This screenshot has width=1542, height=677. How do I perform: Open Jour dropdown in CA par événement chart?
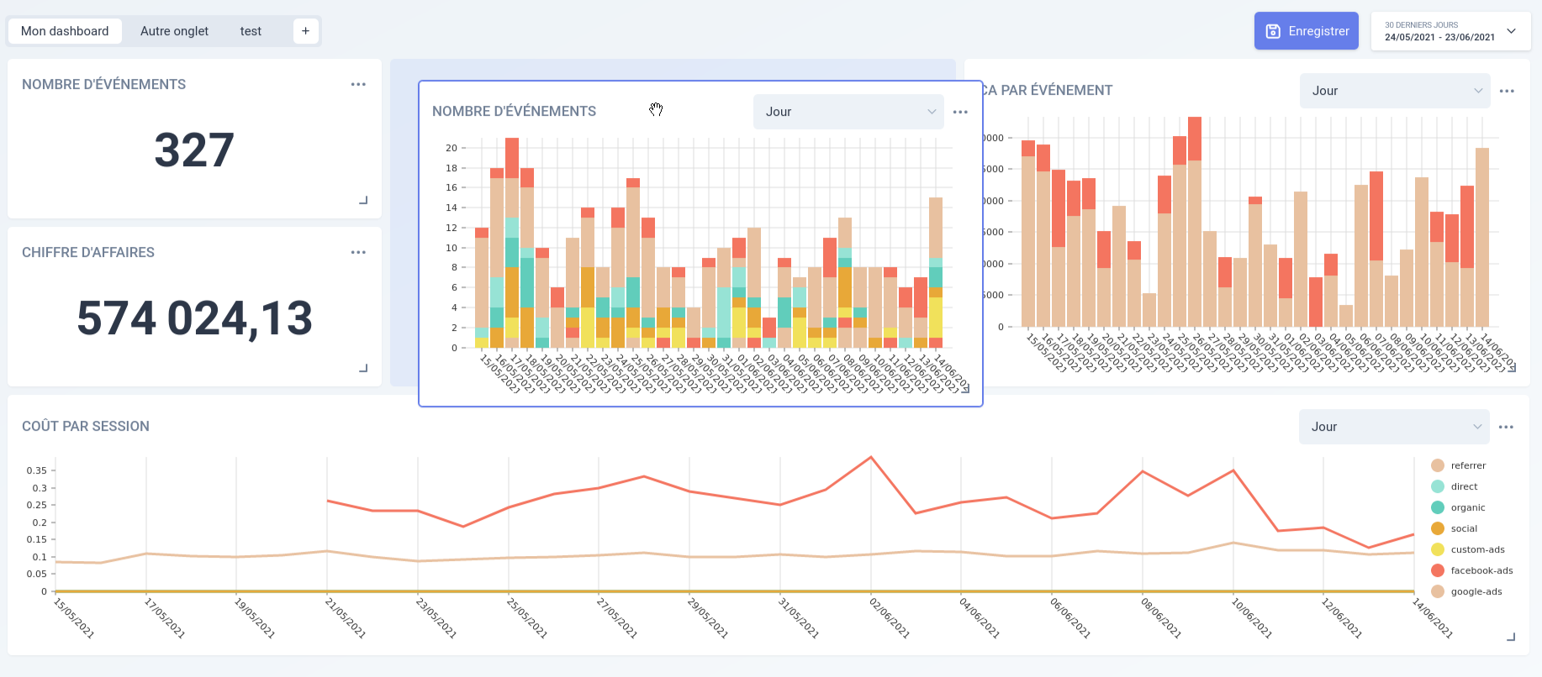pyautogui.click(x=1395, y=91)
